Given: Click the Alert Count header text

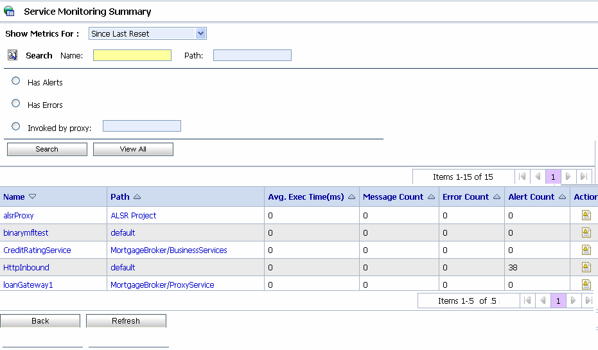Looking at the screenshot, I should 531,197.
